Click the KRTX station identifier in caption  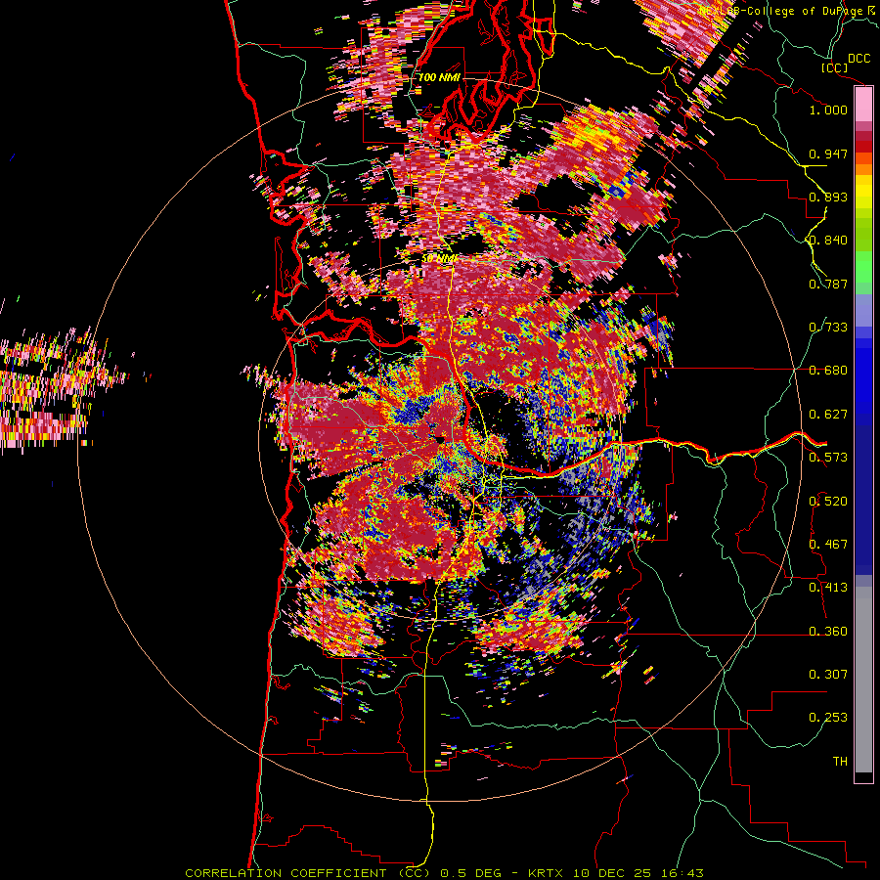click(x=545, y=873)
